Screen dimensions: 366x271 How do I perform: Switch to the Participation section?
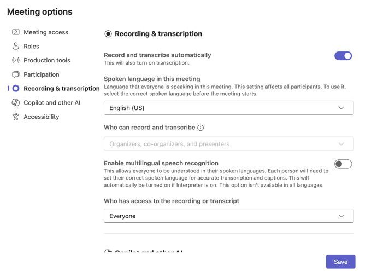41,74
